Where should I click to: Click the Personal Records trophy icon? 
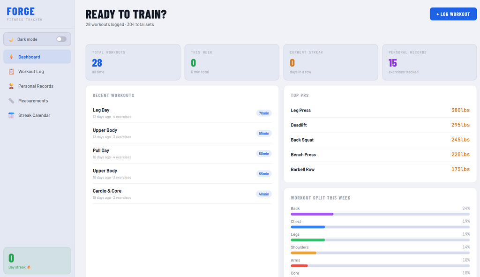pyautogui.click(x=11, y=86)
